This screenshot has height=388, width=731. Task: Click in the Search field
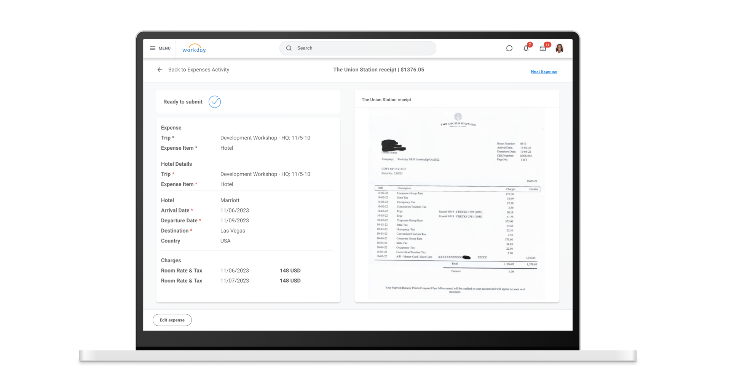358,48
